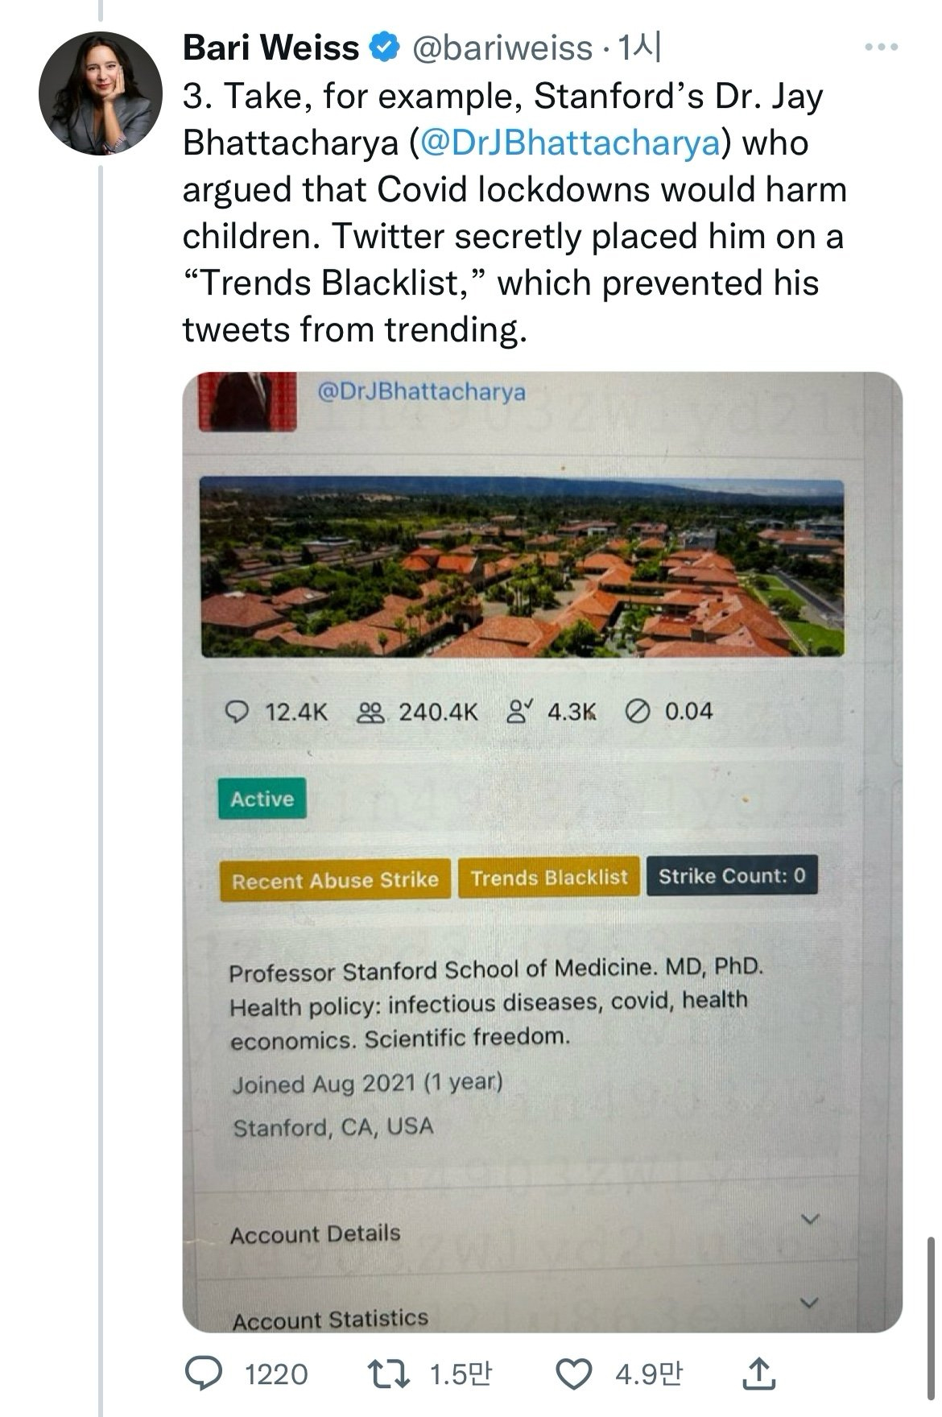The width and height of the screenshot is (942, 1417).
Task: Click the 12.4K tweets count icon
Action: coord(236,712)
